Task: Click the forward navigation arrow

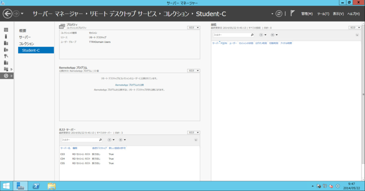Action: tap(16, 14)
